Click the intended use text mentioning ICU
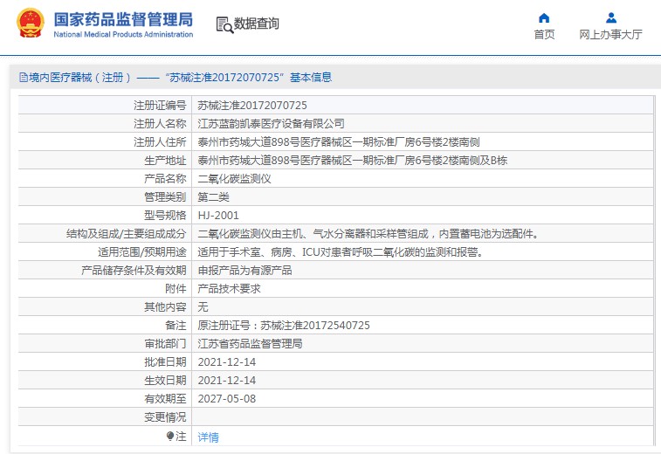 pyautogui.click(x=341, y=252)
